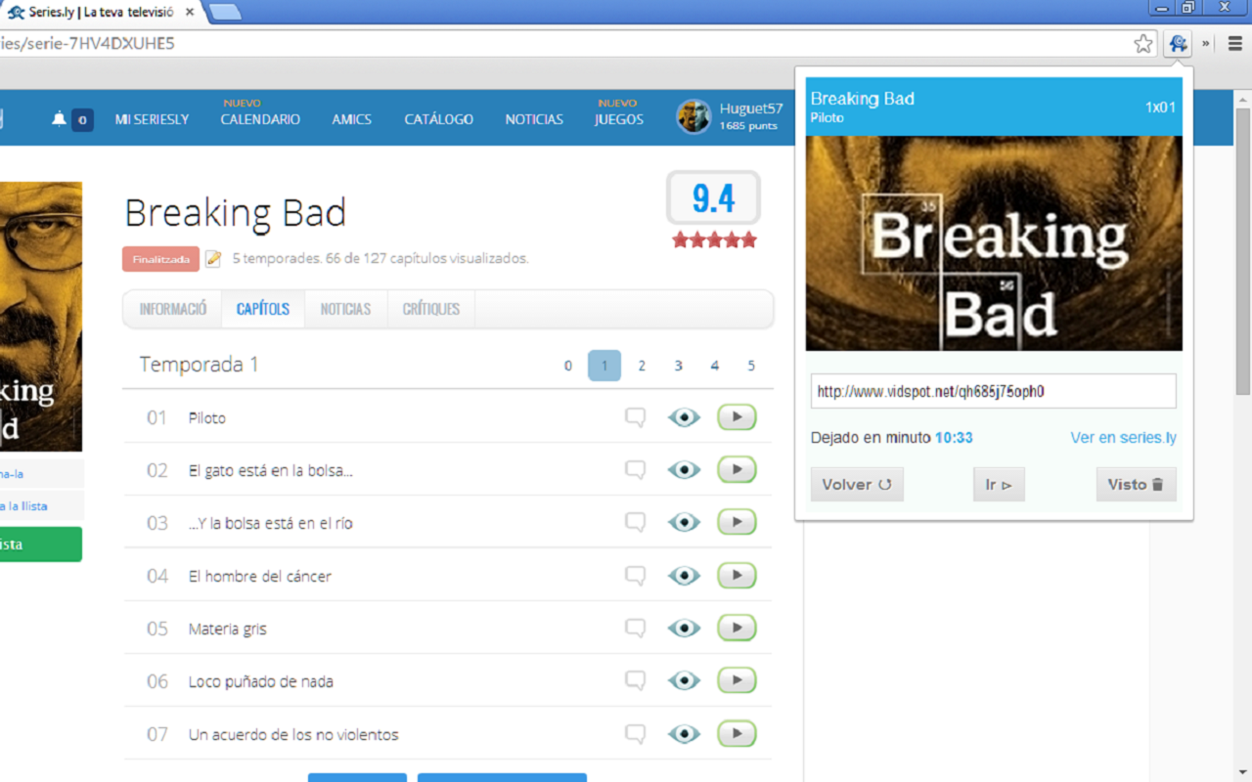
Task: Toggle watched eye for episode 02
Action: [x=684, y=470]
